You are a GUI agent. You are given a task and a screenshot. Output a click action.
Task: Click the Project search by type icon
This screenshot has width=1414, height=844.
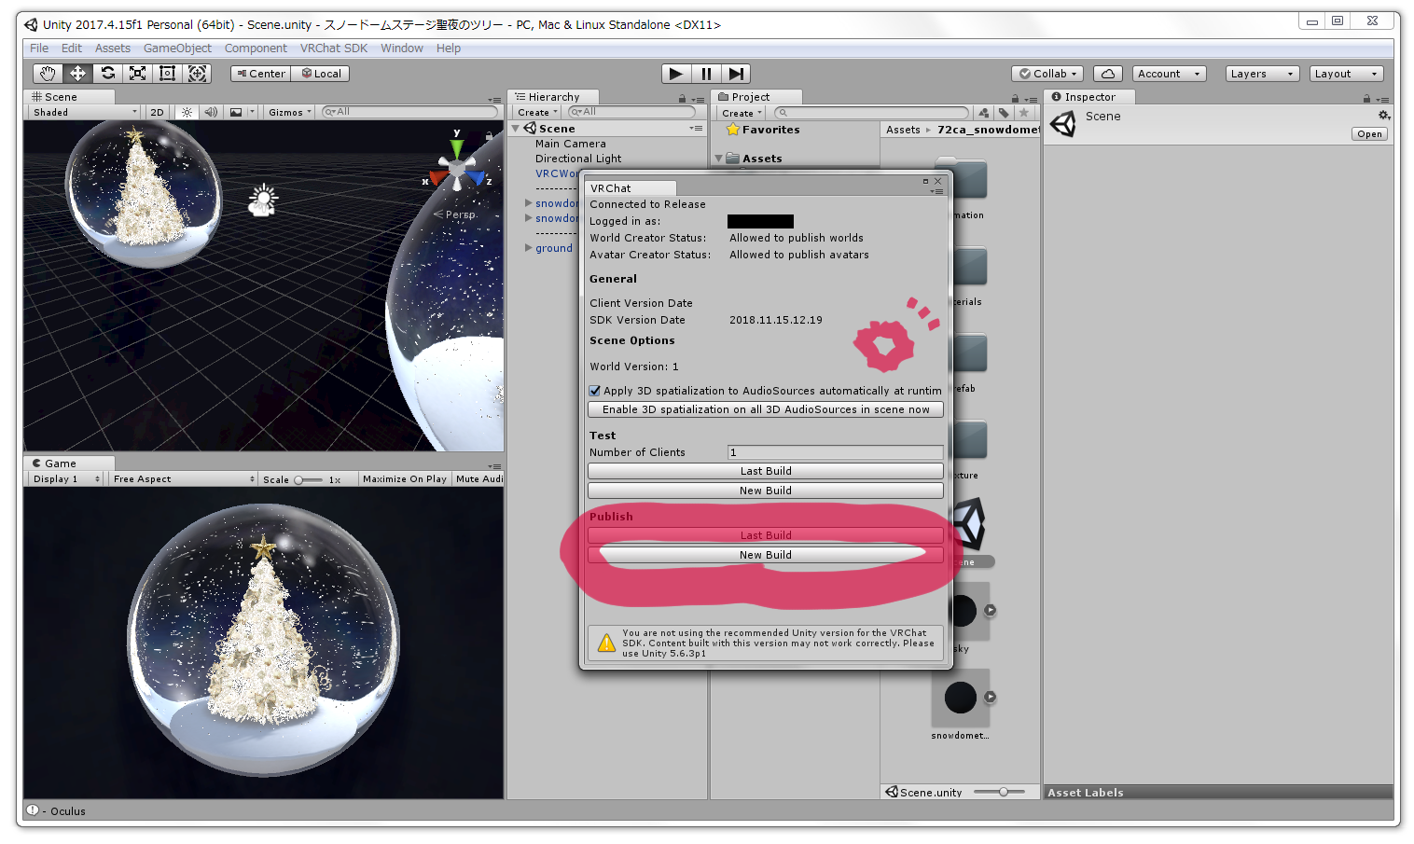pyautogui.click(x=984, y=113)
